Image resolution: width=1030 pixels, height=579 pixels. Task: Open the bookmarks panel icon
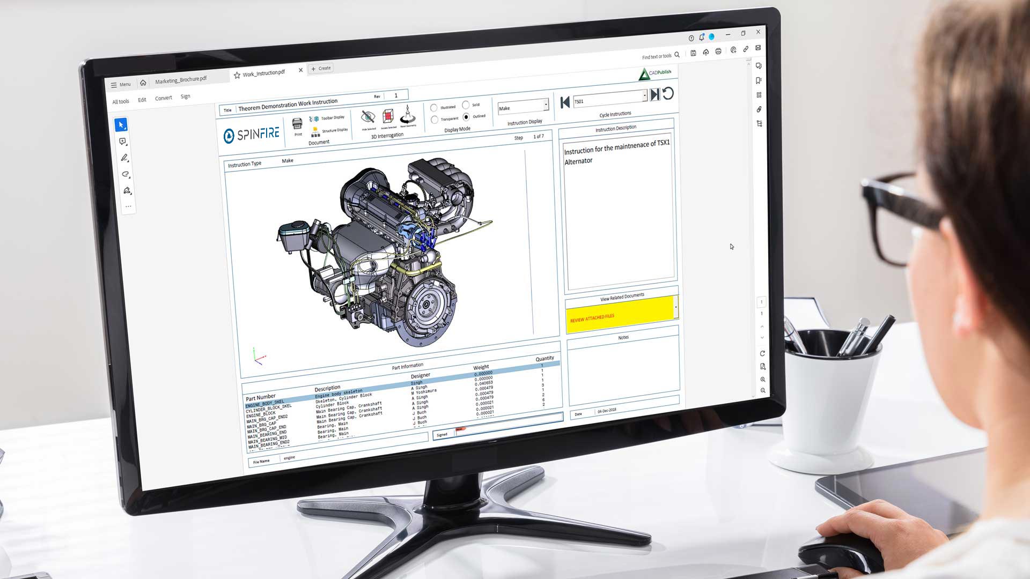759,80
